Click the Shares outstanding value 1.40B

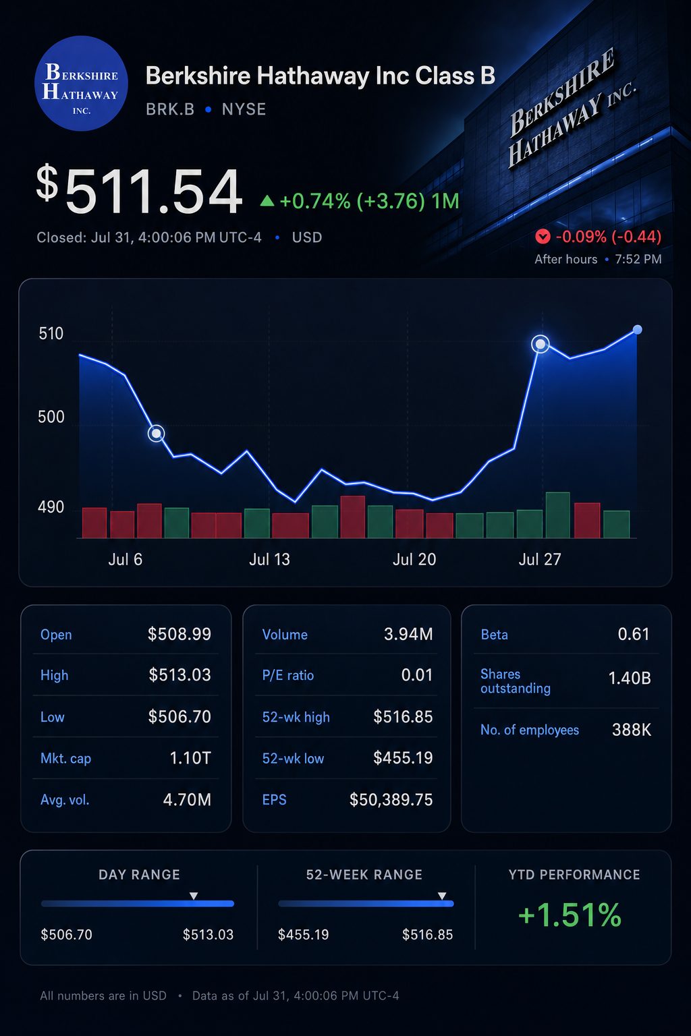coord(630,678)
